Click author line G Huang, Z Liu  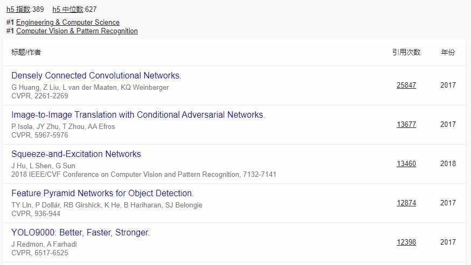[90, 87]
